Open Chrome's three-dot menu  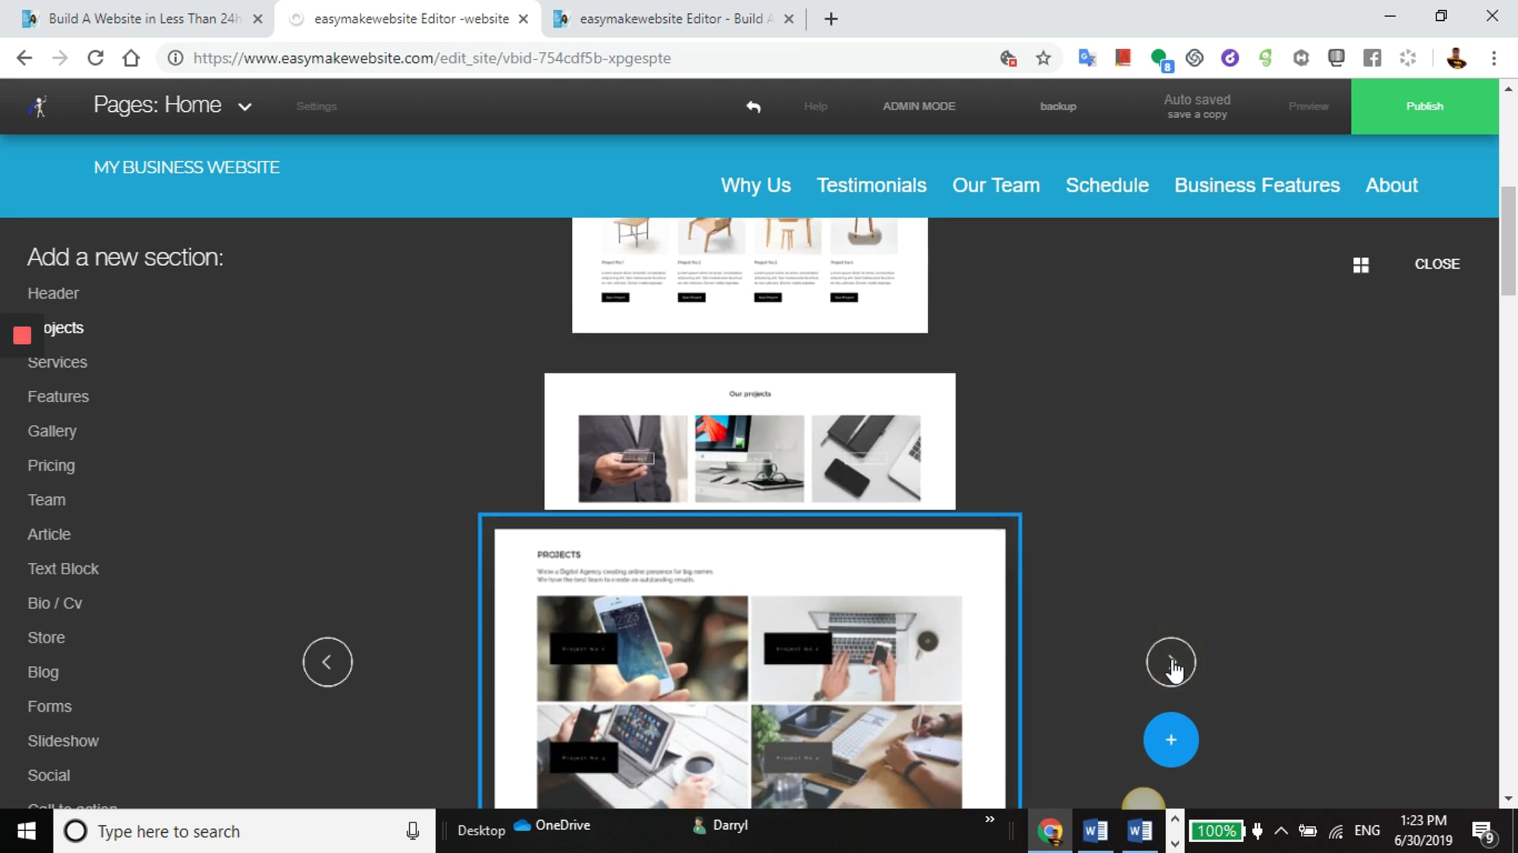click(x=1494, y=58)
